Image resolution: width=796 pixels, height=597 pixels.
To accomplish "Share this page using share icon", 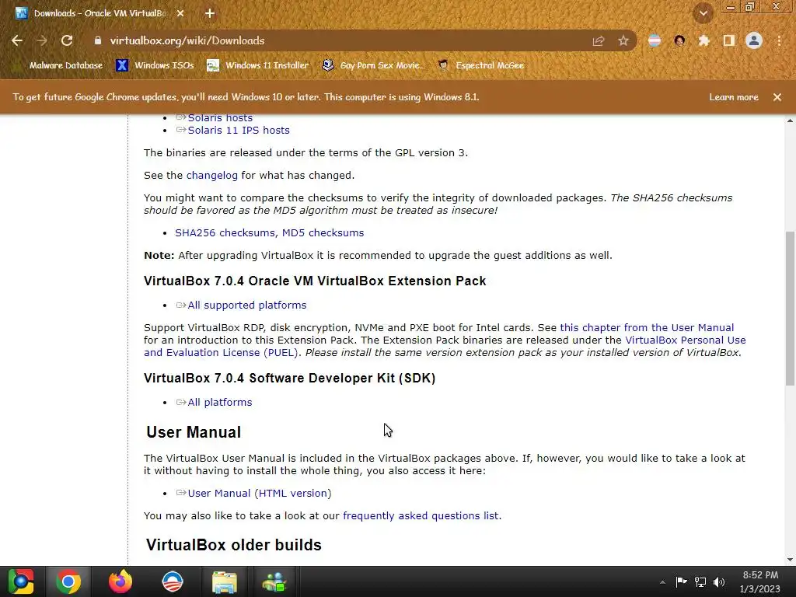I will tap(599, 41).
